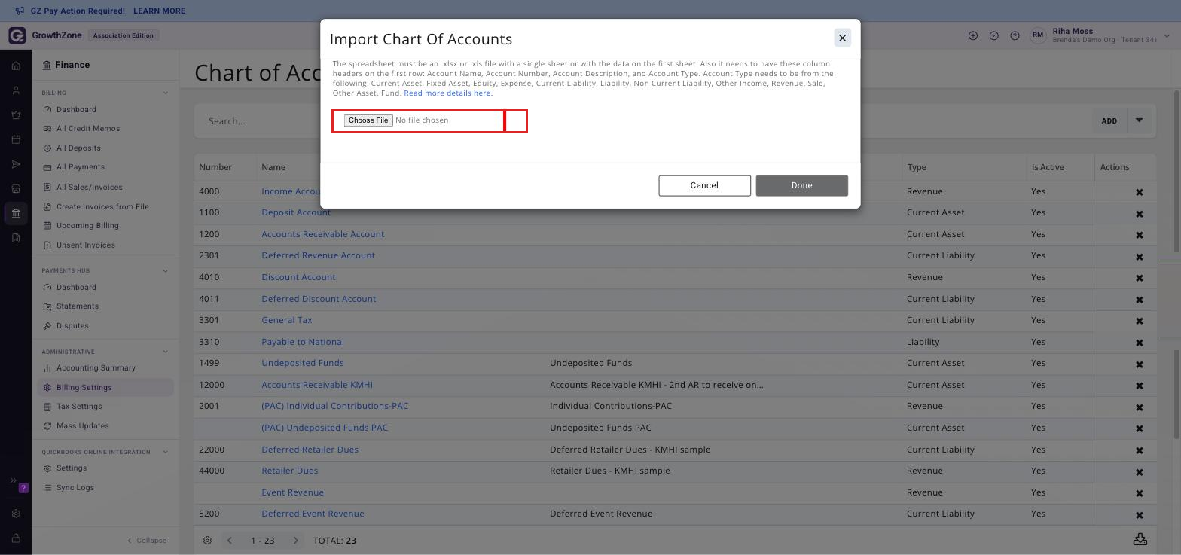Collapse the QUICKBOOKS ONLINE INTEGRATION section
This screenshot has width=1181, height=555.
coord(166,453)
